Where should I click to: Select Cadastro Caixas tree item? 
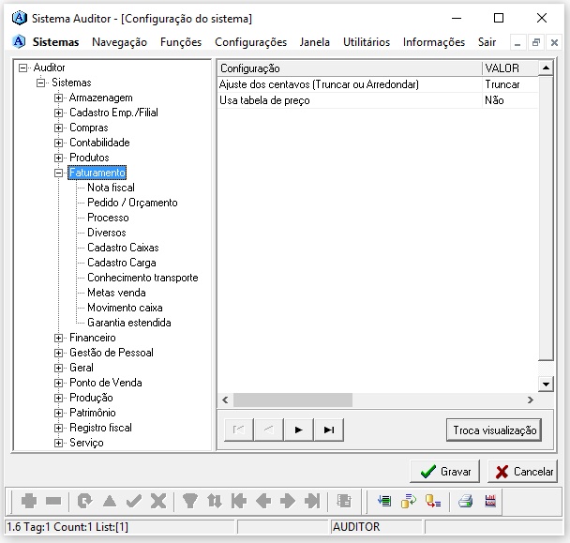[123, 248]
